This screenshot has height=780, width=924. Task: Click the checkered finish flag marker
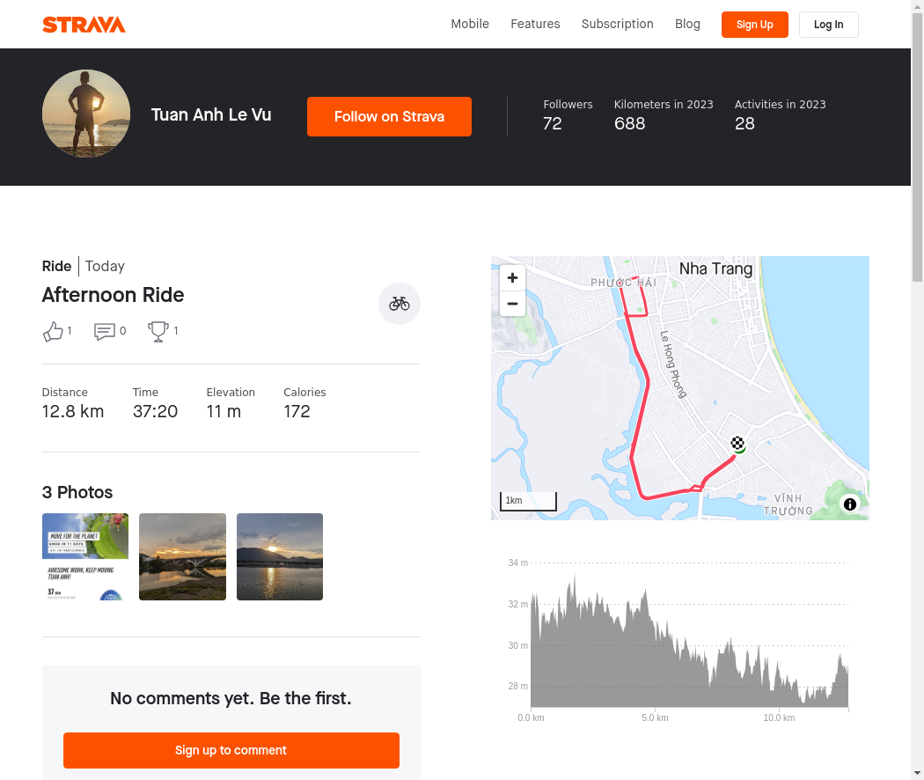[737, 443]
